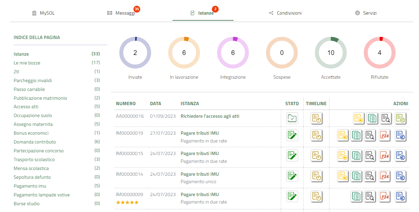Switch to the Messaggi tab
This screenshot has width=419, height=212.
click(x=125, y=13)
